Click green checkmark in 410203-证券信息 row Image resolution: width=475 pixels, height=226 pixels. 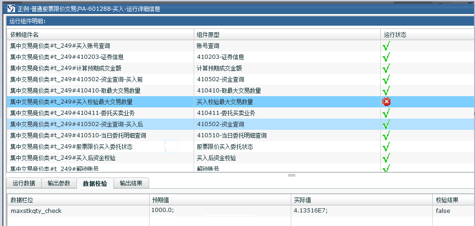coord(386,57)
